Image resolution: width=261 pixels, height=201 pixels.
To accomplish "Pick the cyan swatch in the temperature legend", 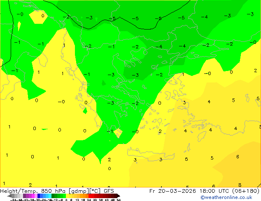I will click(x=50, y=196).
